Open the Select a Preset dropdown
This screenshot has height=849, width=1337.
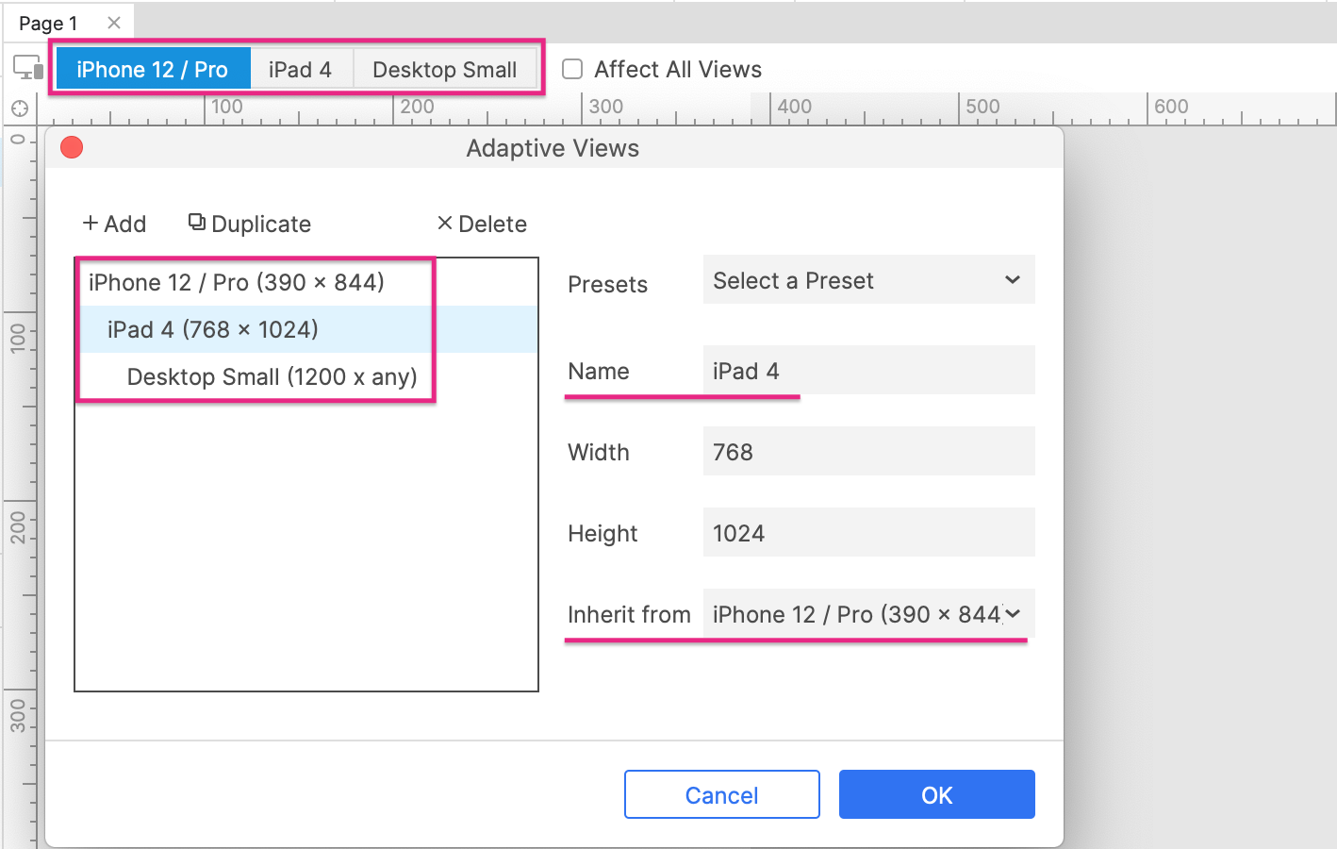[867, 280]
